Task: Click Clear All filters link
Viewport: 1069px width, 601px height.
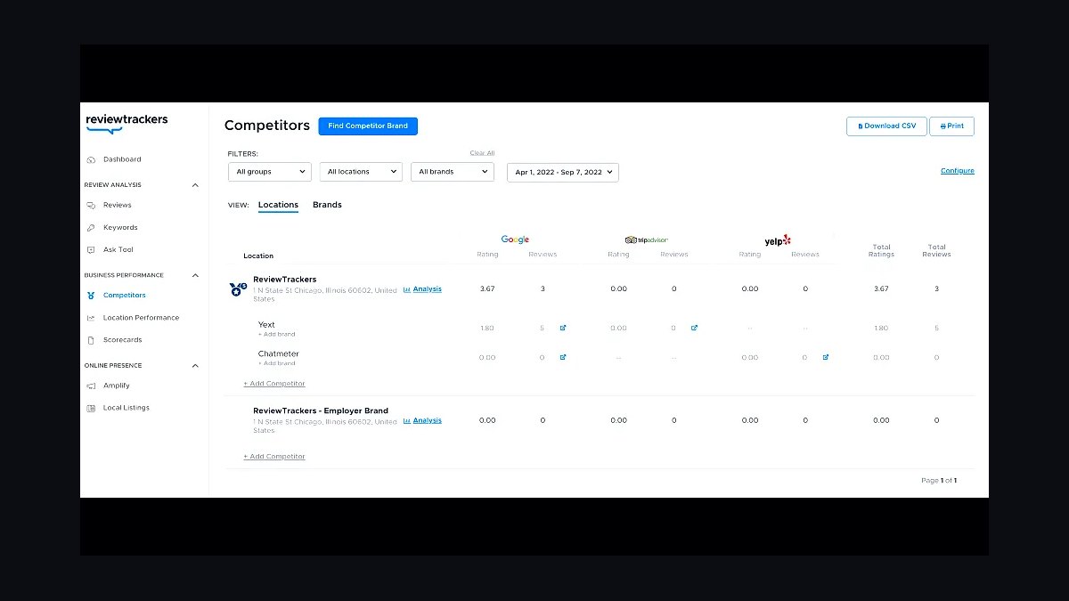Action: coord(482,153)
